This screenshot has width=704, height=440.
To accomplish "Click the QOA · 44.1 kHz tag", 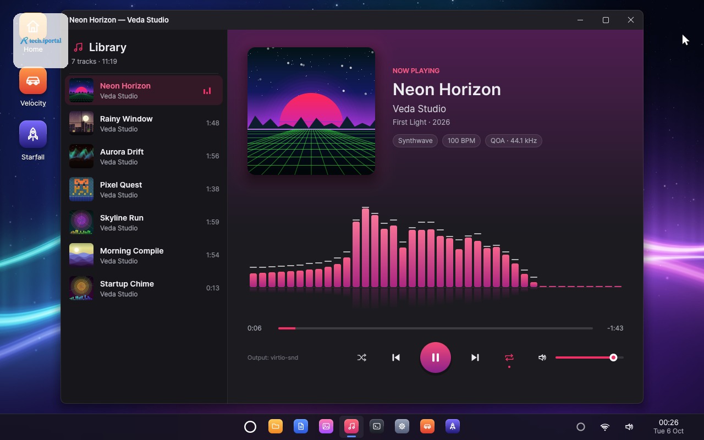I will [x=514, y=141].
